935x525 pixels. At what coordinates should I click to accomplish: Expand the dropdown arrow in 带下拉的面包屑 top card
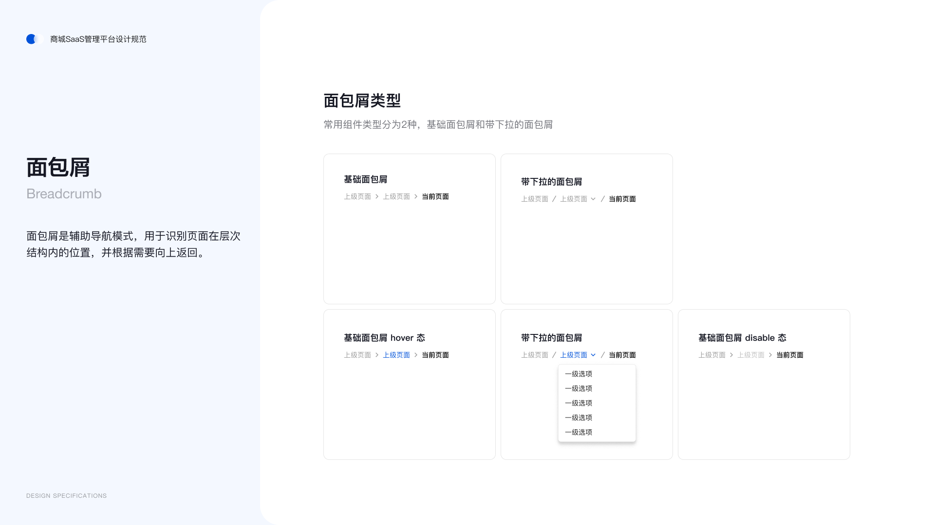593,199
